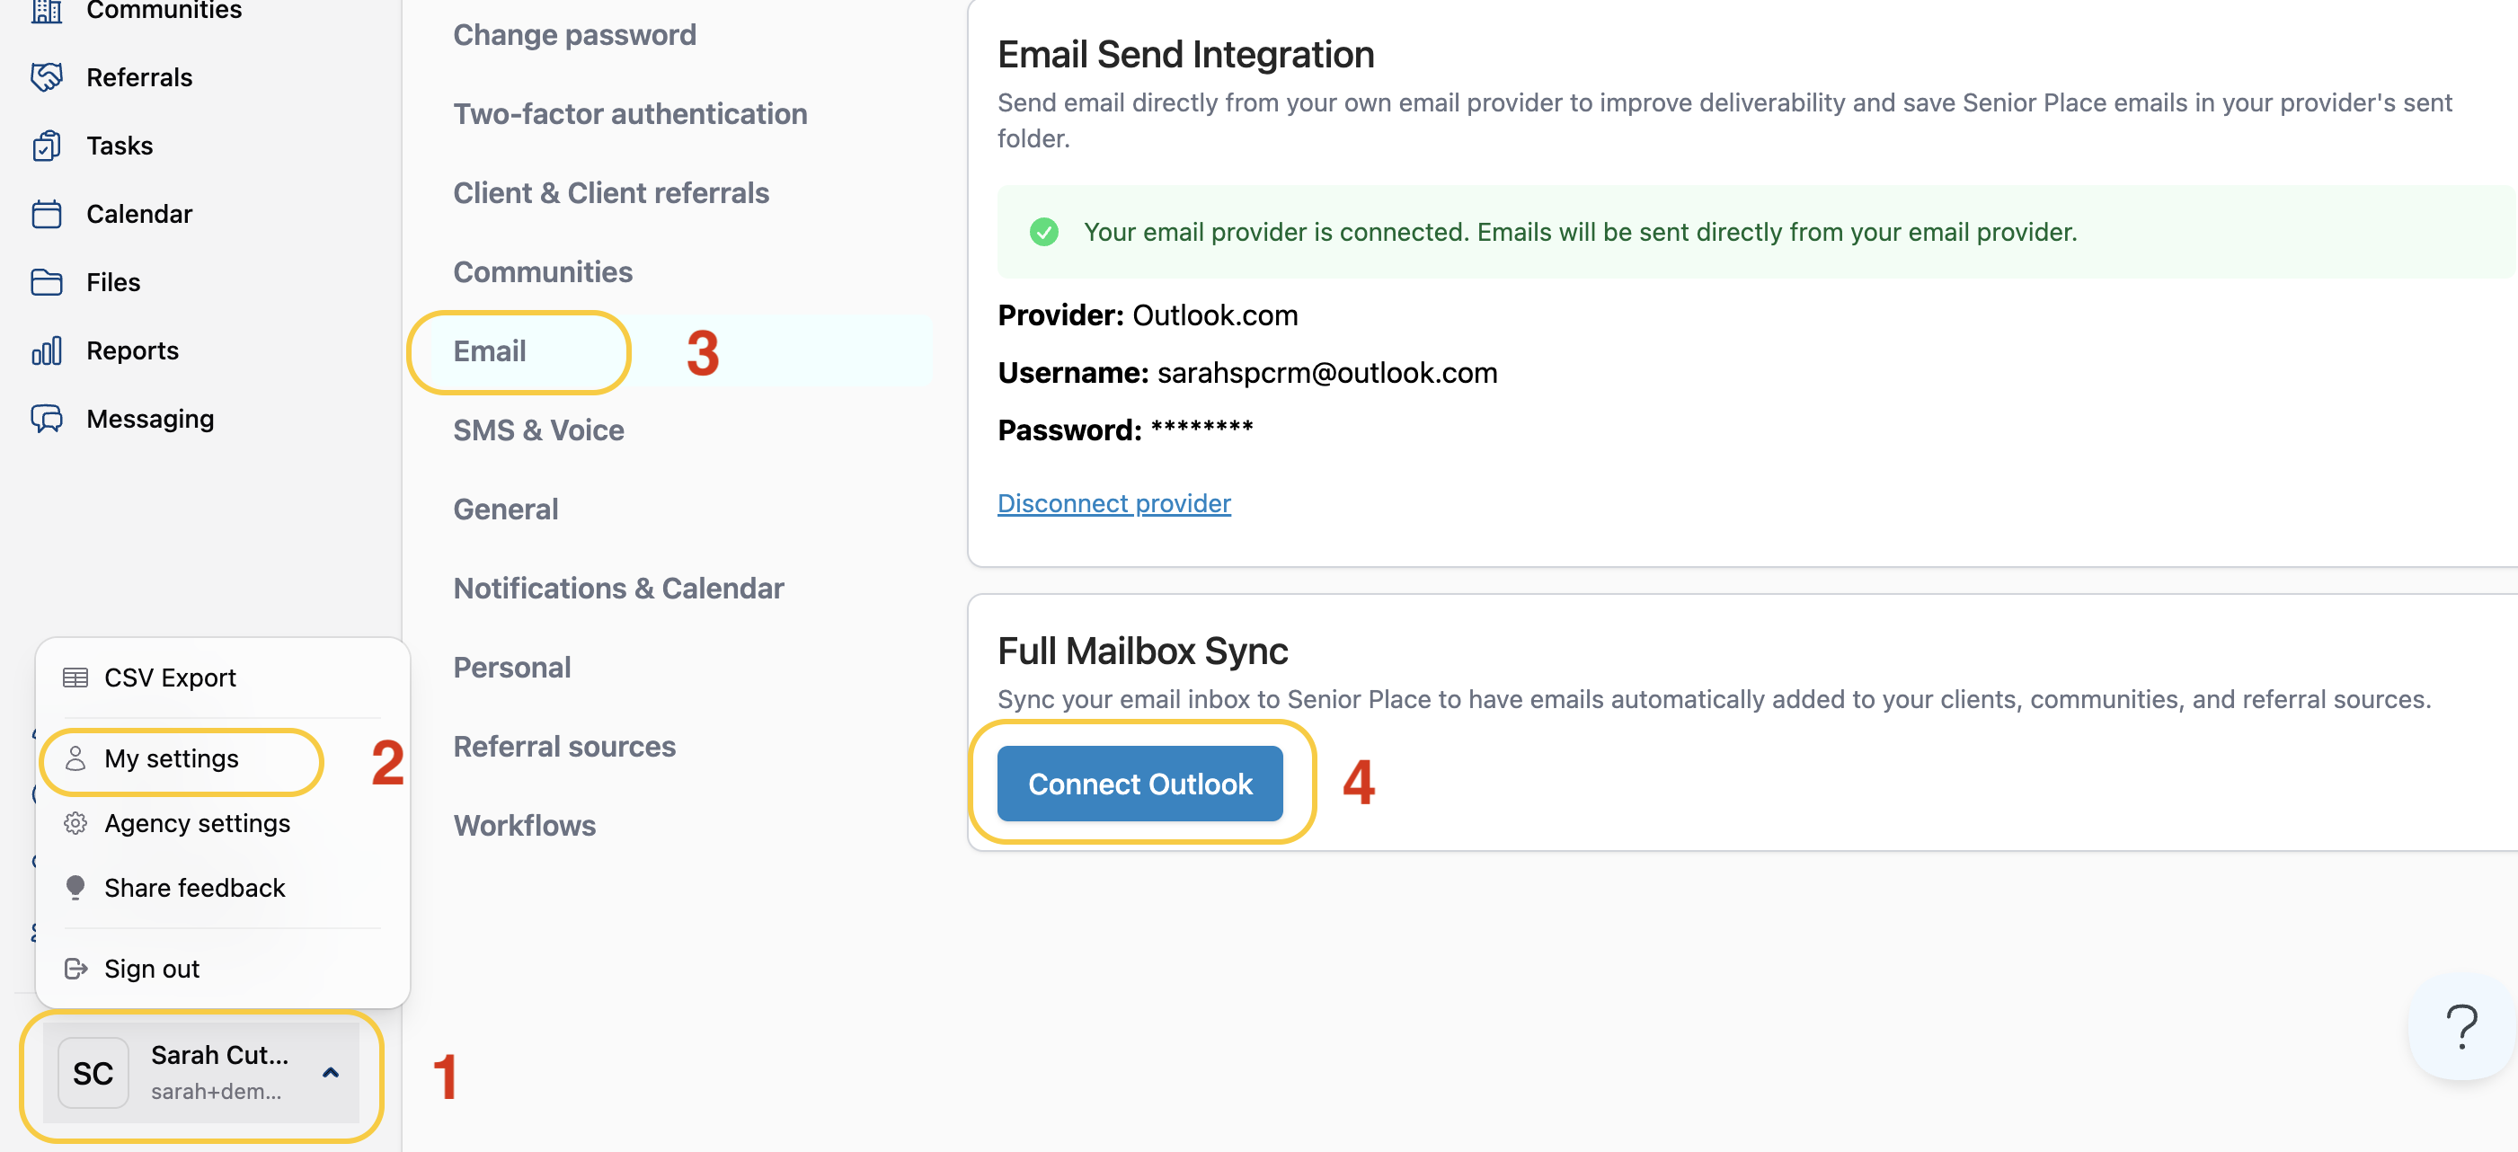This screenshot has width=2518, height=1152.
Task: Click the SC user avatar
Action: [x=93, y=1073]
